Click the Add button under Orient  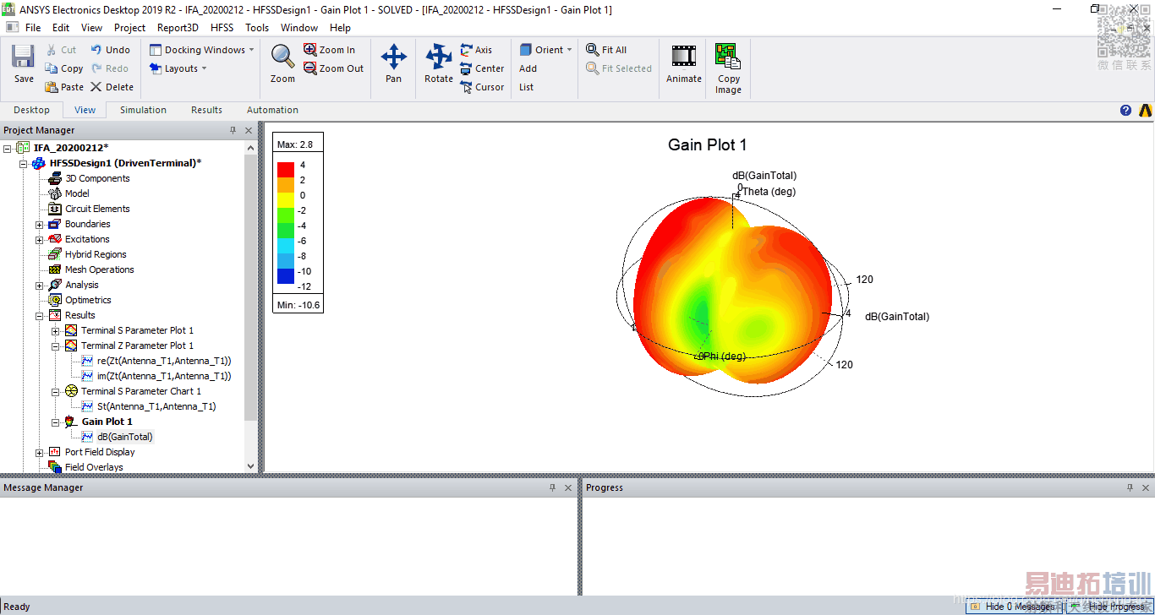(x=528, y=68)
